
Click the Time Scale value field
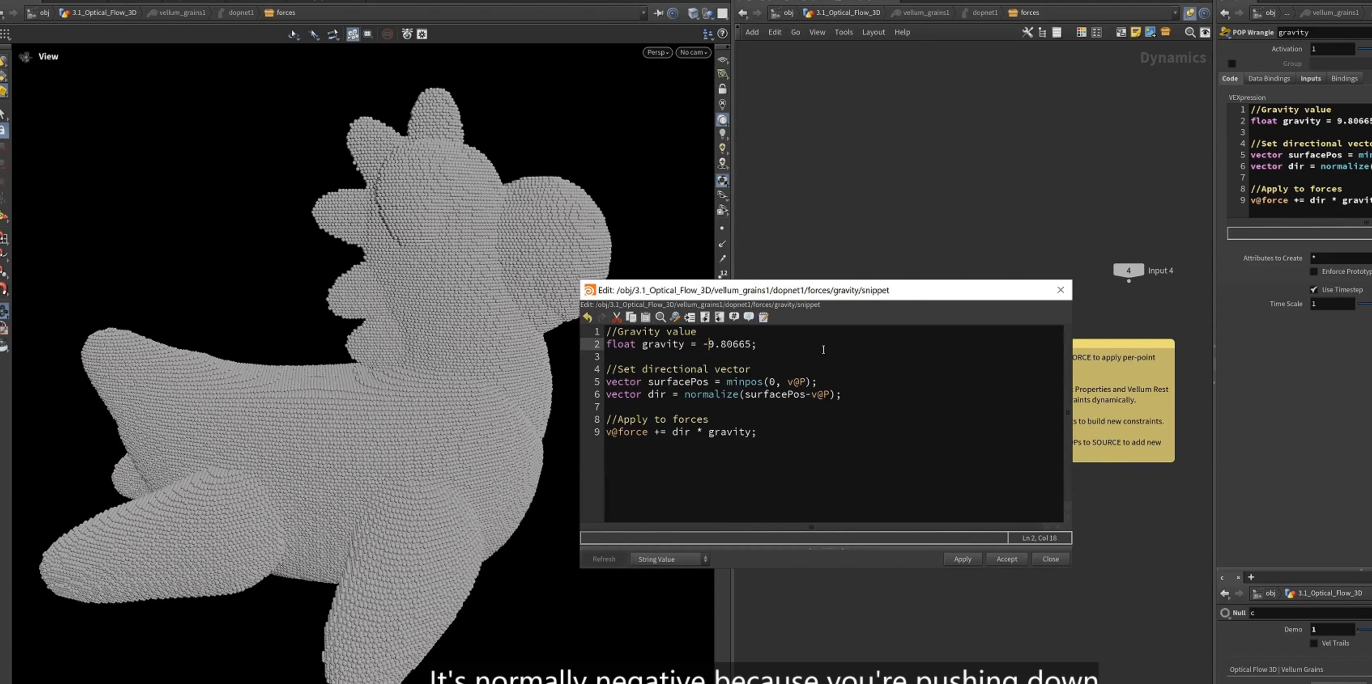coord(1333,304)
